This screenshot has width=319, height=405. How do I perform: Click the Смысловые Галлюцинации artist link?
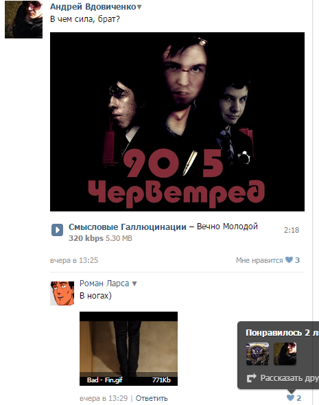[127, 227]
